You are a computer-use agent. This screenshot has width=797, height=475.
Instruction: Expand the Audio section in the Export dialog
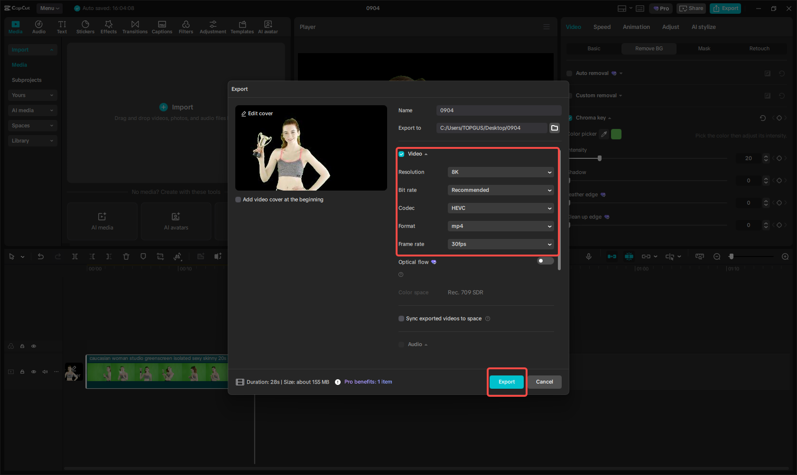[426, 345]
